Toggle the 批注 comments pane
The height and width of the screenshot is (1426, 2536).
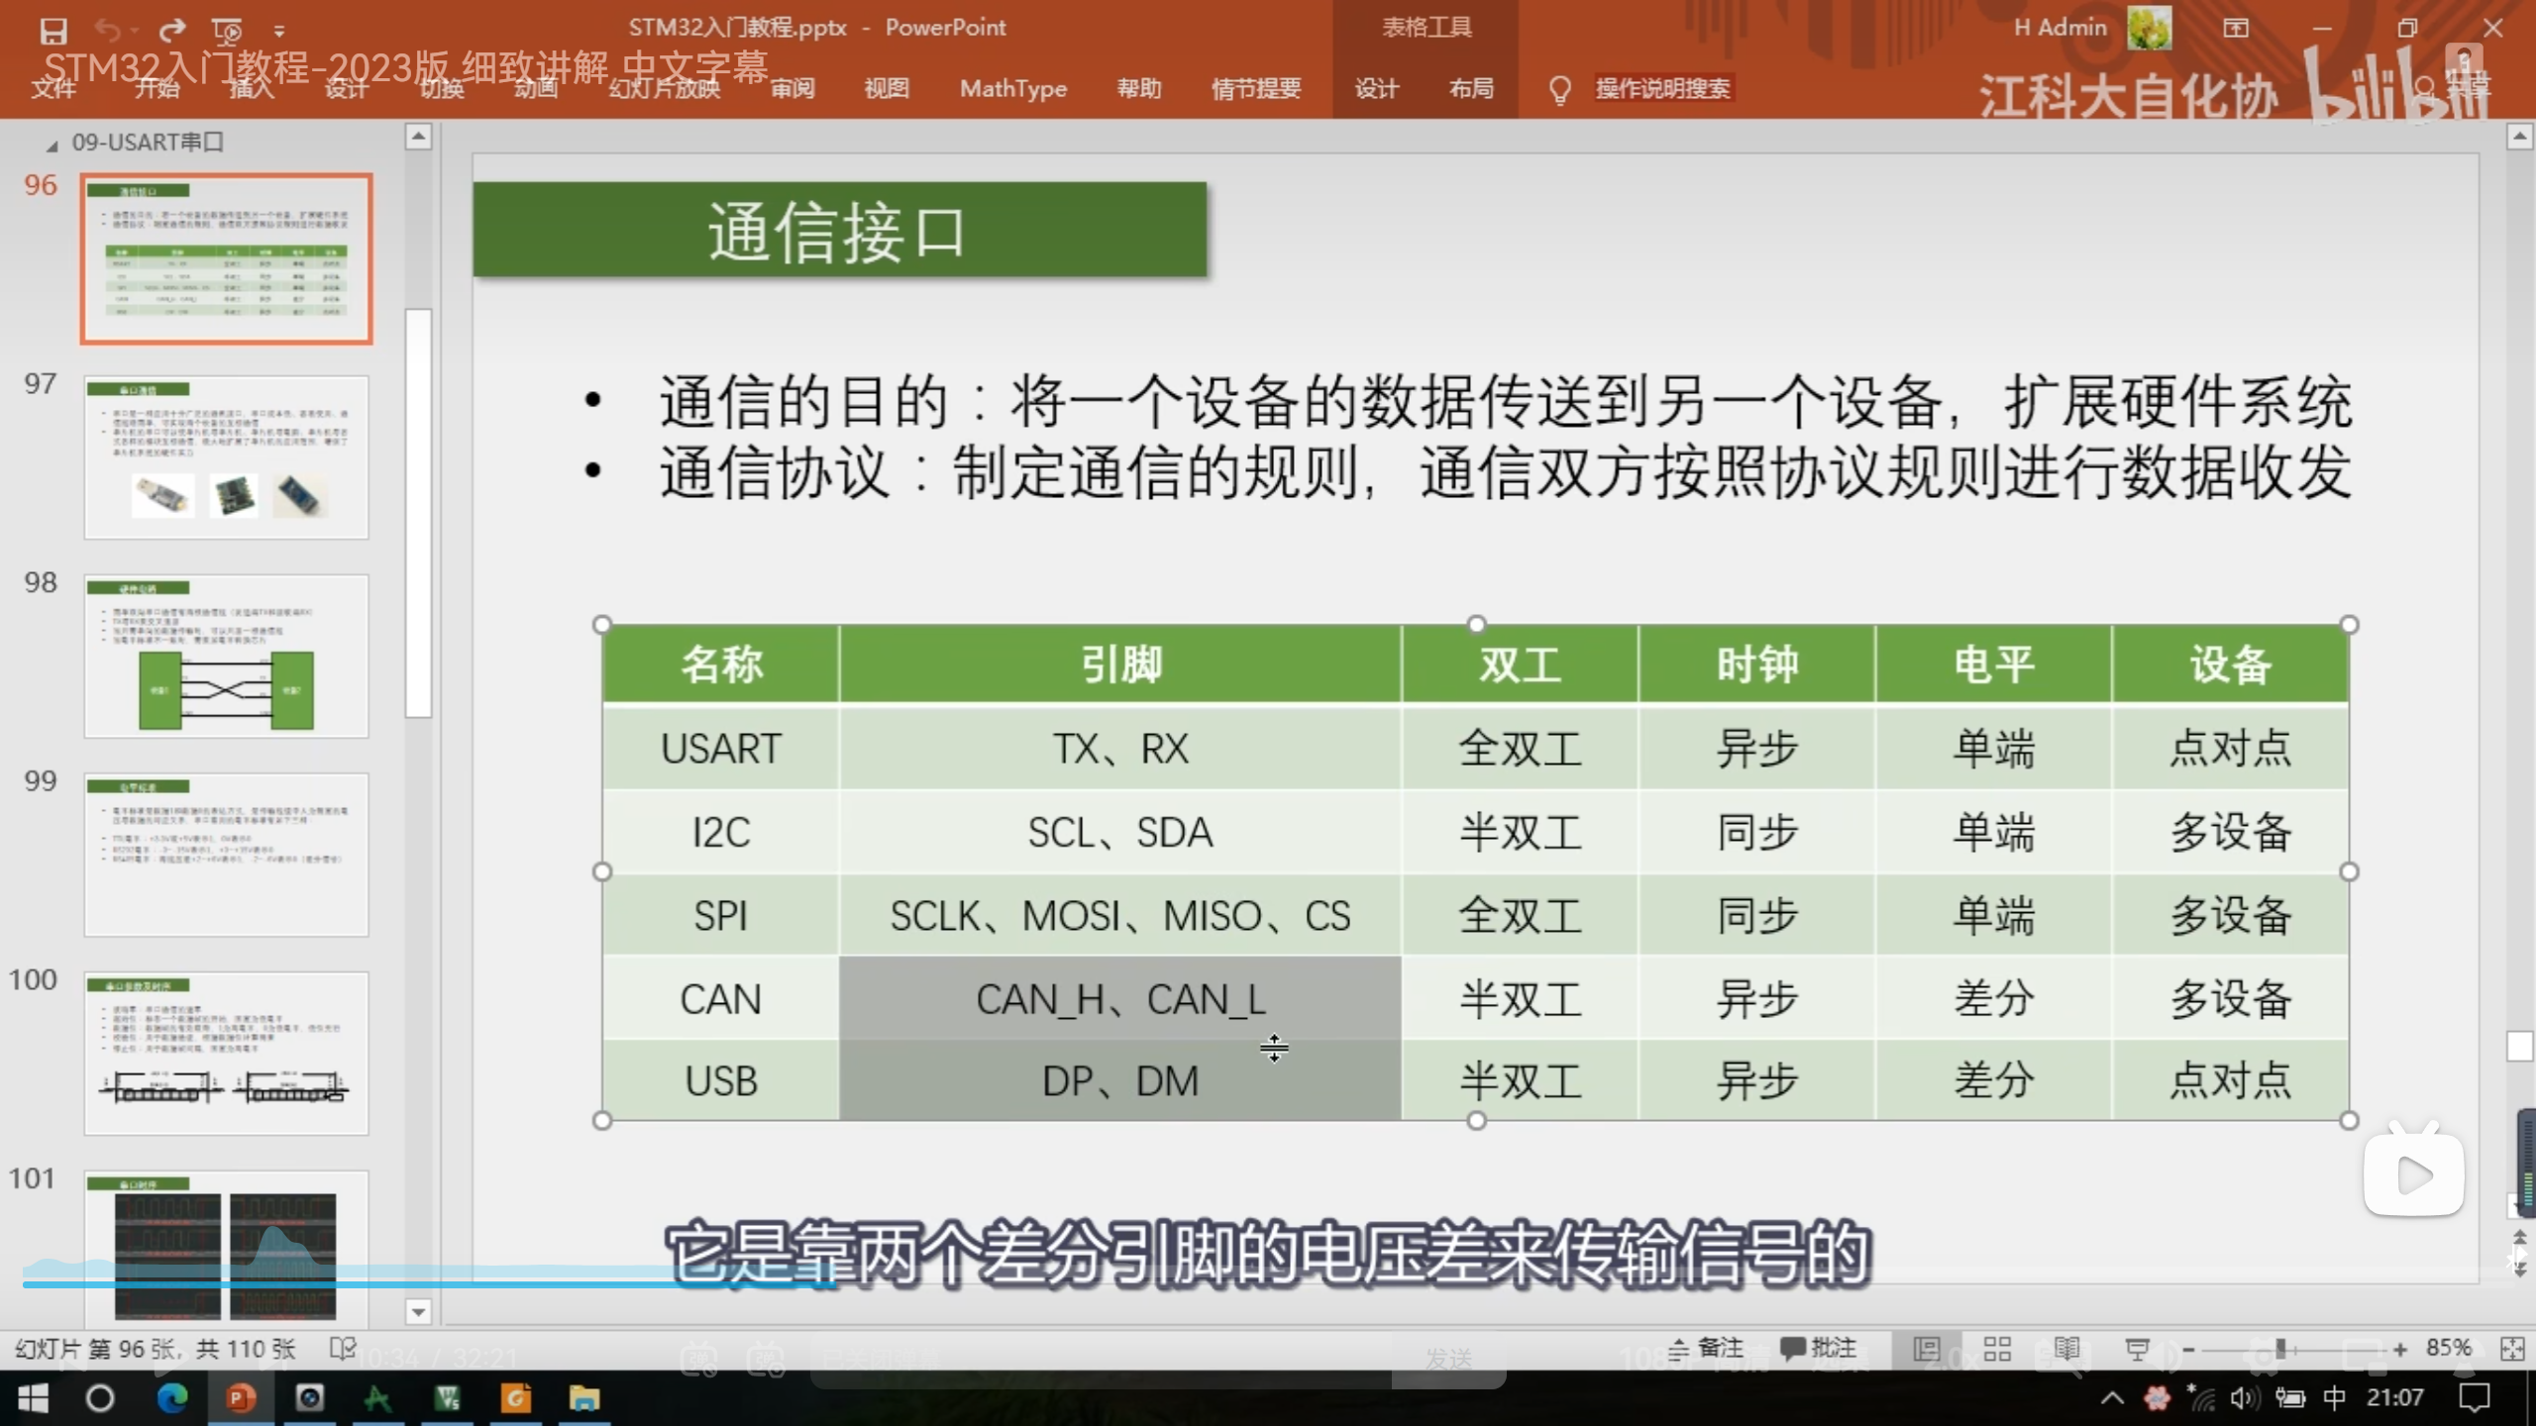click(x=1819, y=1349)
